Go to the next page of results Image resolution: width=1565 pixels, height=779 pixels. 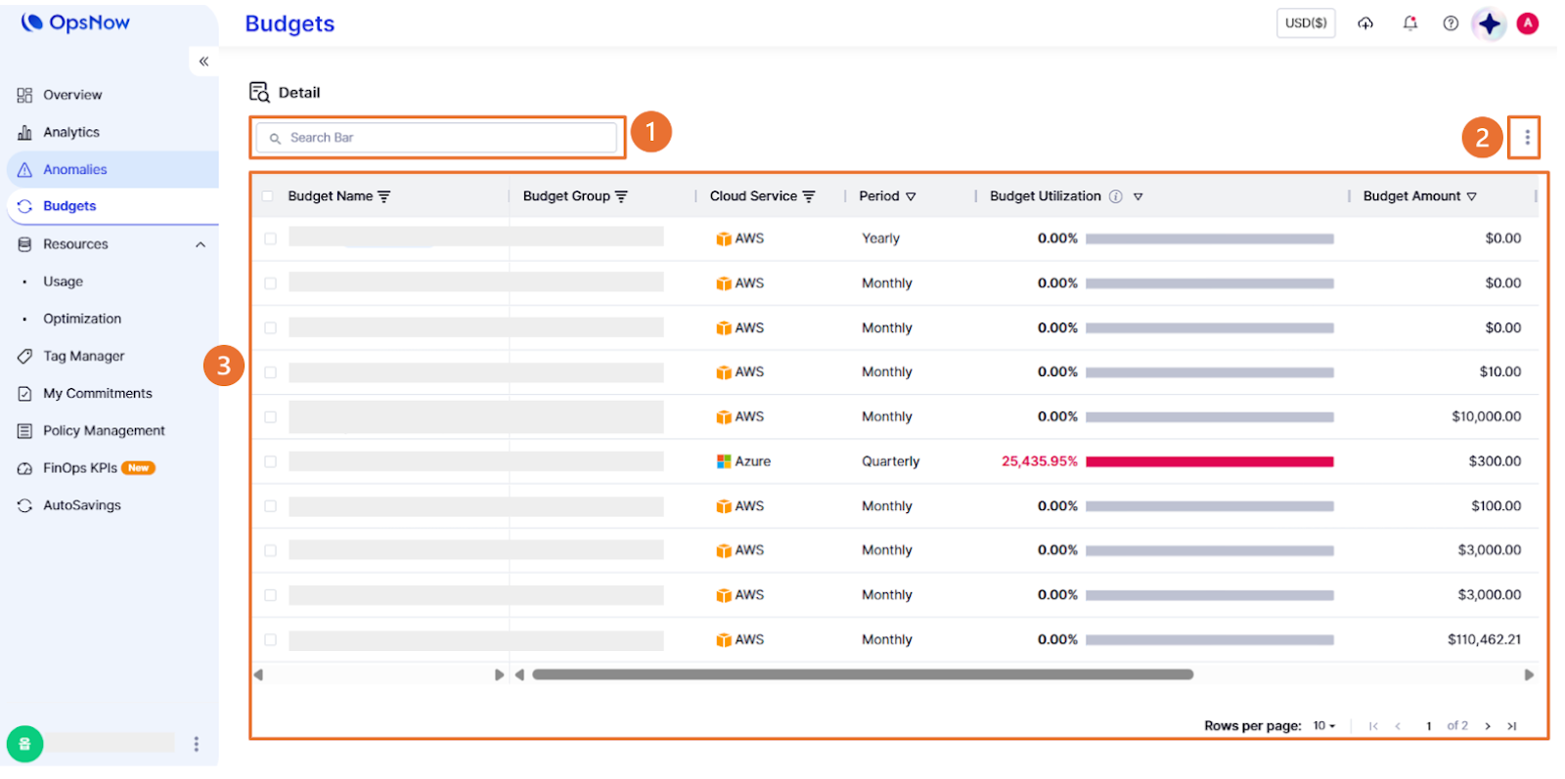tap(1487, 726)
